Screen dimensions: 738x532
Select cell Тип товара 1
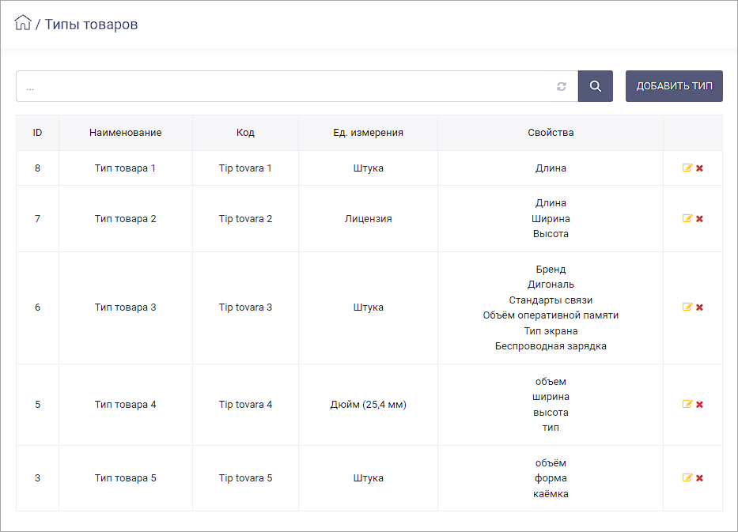(125, 168)
